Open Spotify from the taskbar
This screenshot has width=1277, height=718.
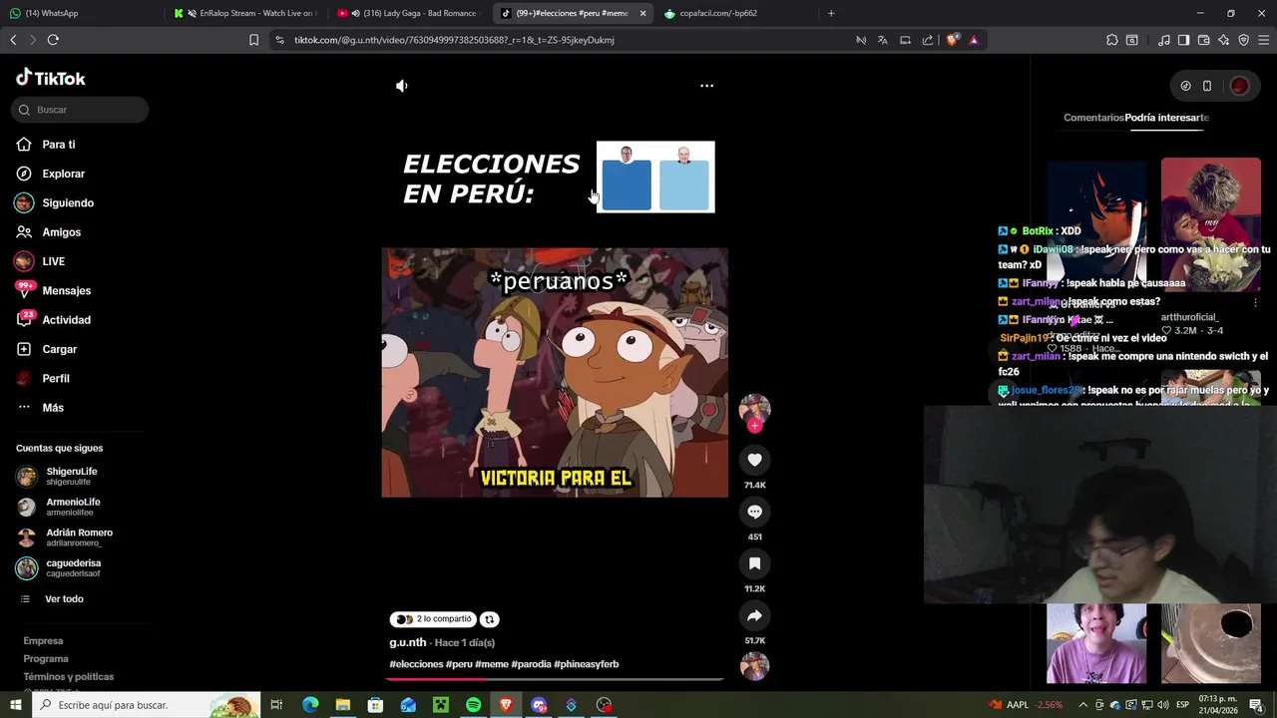473,705
